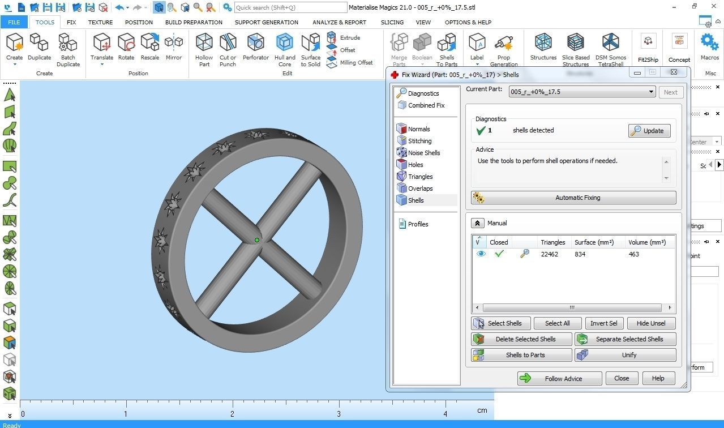Click the Automatic Fixing button
Screen dimensions: 724x428
573,198
